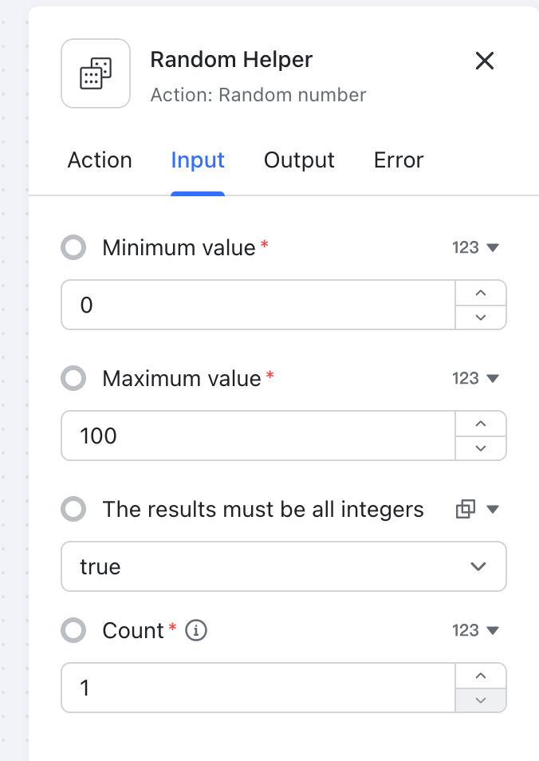Decrease the Count with down arrow
539x761 pixels.
480,700
